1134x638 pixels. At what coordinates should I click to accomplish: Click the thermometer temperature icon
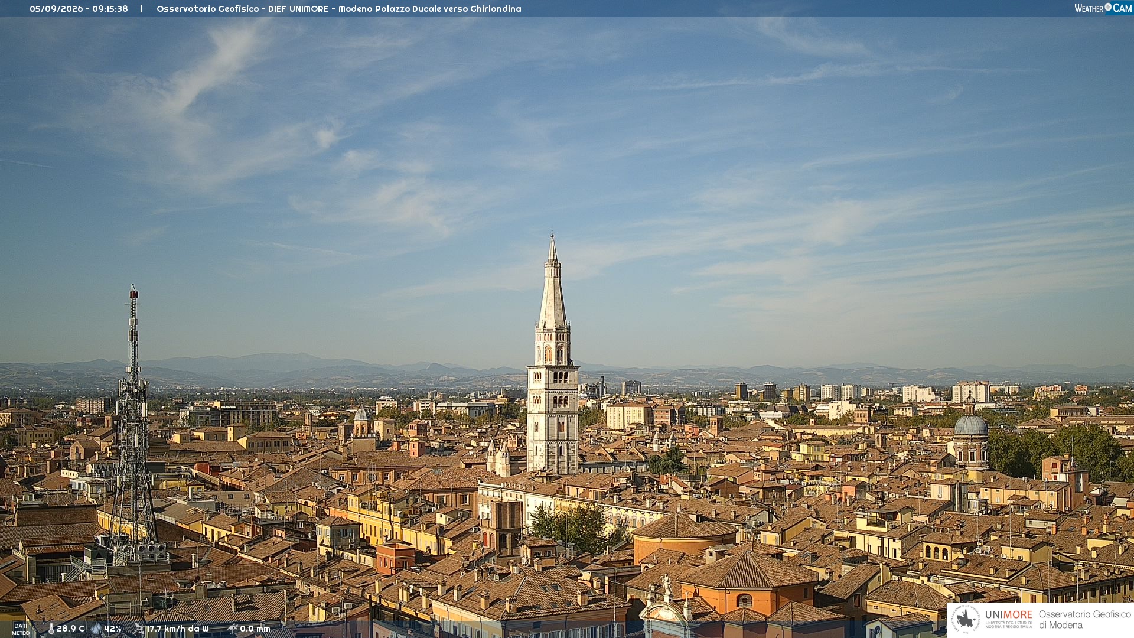tap(51, 629)
